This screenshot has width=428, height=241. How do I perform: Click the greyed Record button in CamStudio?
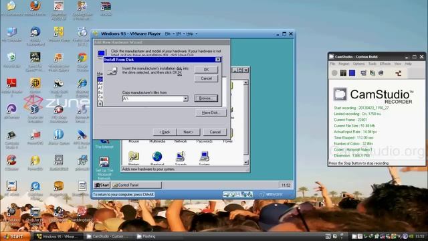pos(334,73)
